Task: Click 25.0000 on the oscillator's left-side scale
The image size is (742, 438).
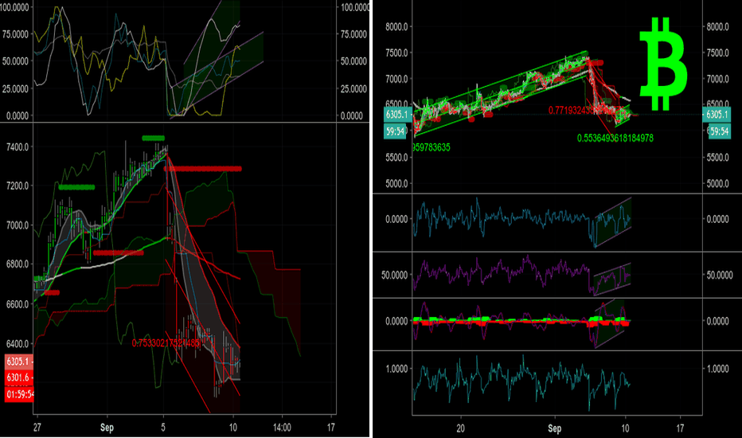Action: point(15,88)
